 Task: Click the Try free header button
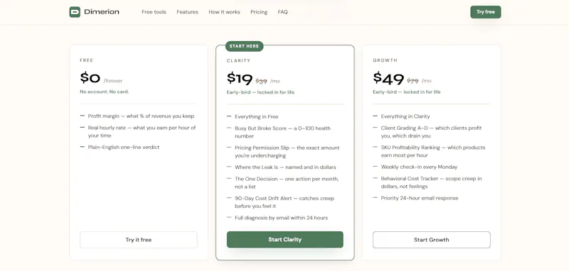[x=486, y=12]
